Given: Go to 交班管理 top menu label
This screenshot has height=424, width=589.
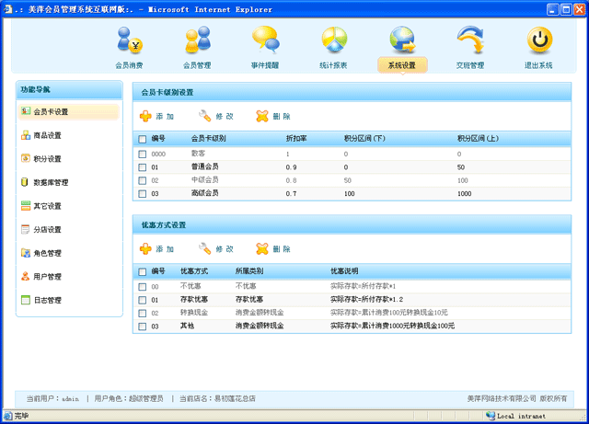Looking at the screenshot, I should tap(470, 65).
